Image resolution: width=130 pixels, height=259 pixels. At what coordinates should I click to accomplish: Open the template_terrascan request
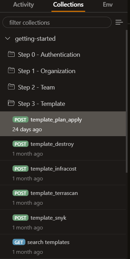click(63, 197)
